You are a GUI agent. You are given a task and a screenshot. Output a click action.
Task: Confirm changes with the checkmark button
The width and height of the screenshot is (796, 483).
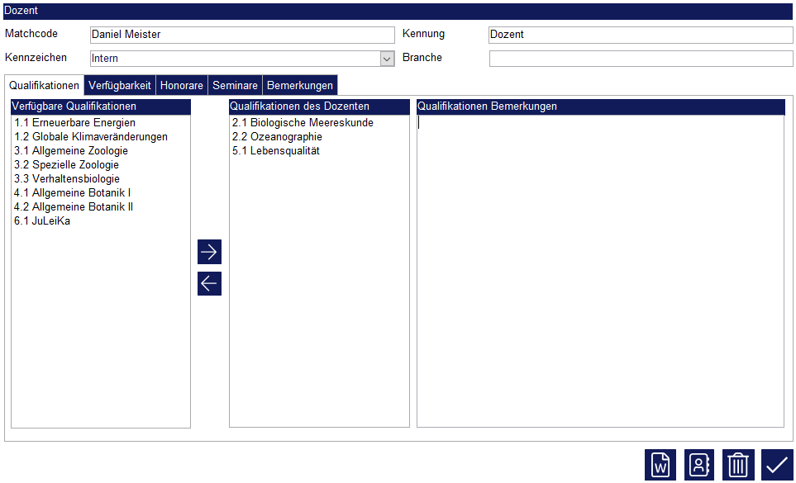click(777, 465)
